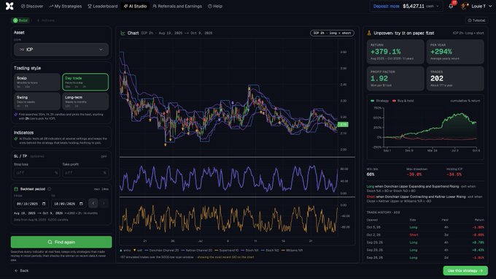Toggle the Keltner Channel 20 legend item

click(197, 251)
